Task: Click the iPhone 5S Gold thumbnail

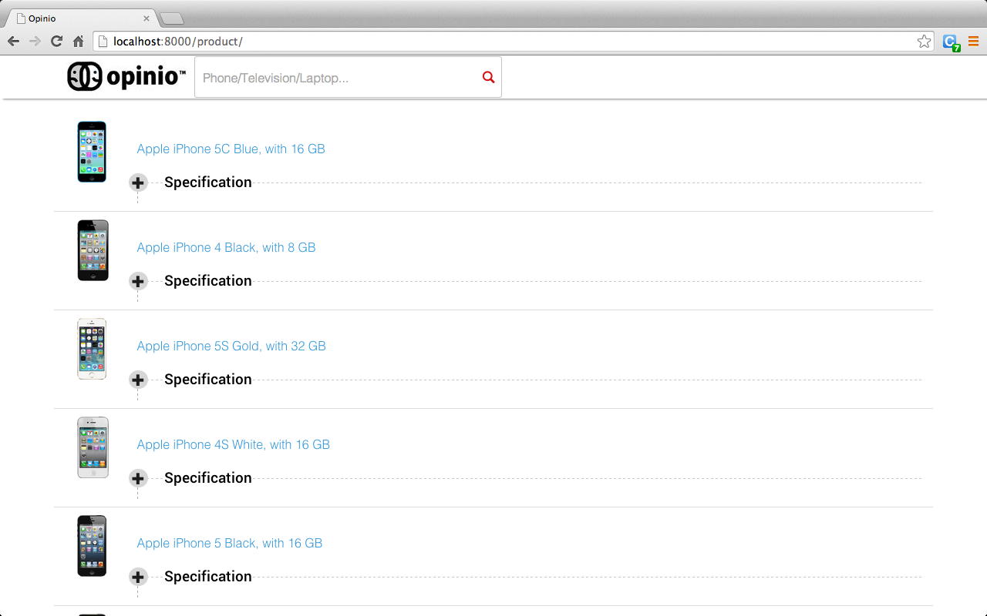Action: pyautogui.click(x=92, y=349)
